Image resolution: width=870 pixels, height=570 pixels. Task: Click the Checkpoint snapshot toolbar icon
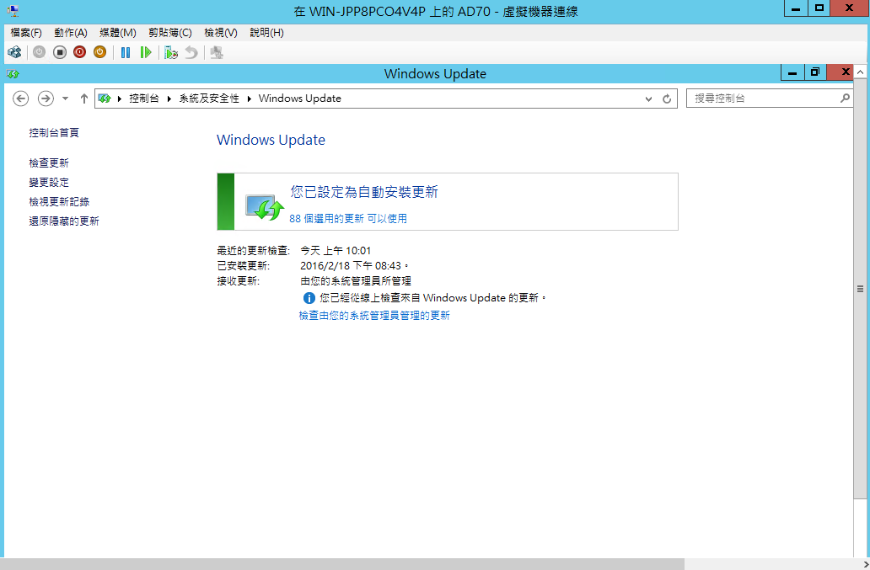pyautogui.click(x=171, y=53)
